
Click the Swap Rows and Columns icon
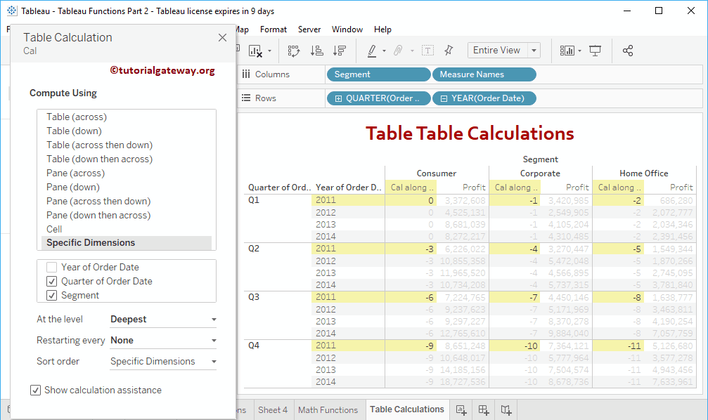click(x=294, y=51)
